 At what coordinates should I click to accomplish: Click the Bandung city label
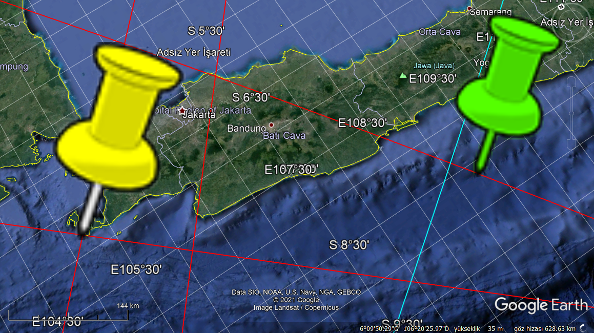point(247,129)
